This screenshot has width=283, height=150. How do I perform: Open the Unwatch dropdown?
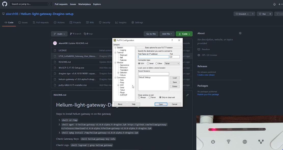(242, 14)
